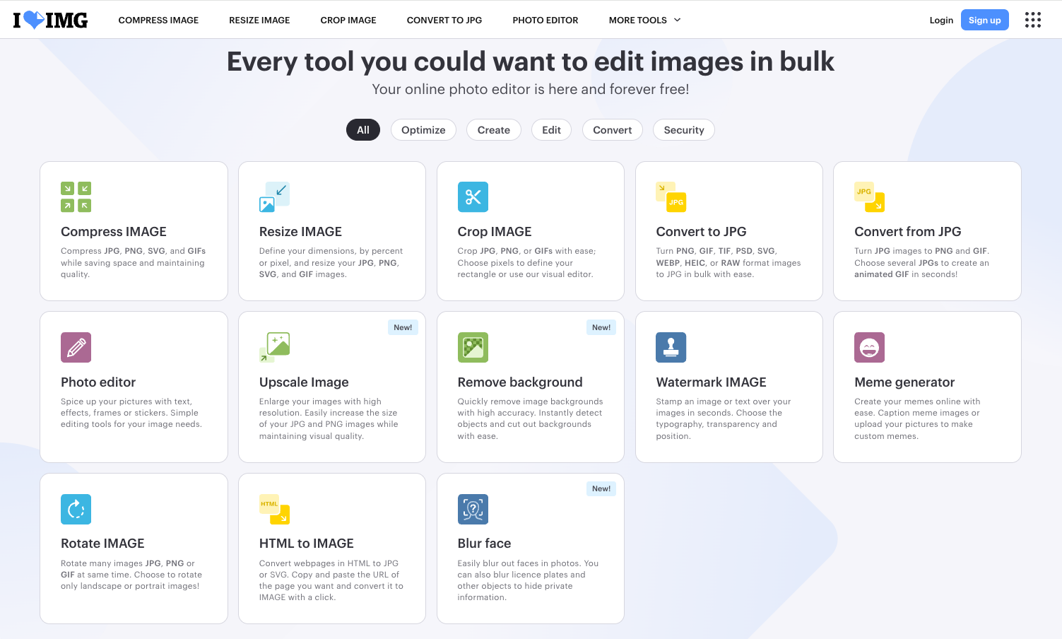Click the Meme generator description text
1062x639 pixels.
(x=917, y=418)
